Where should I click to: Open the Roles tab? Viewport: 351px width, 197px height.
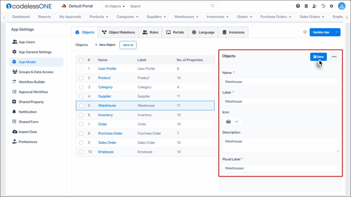[150, 32]
